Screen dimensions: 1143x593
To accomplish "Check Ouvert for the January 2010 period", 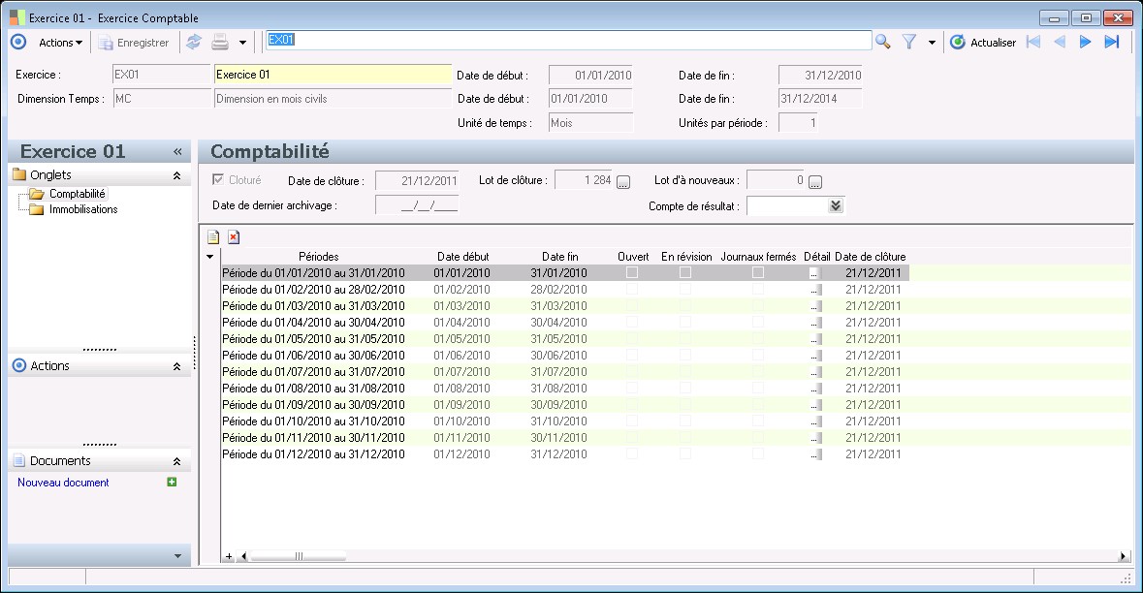I will pyautogui.click(x=632, y=273).
